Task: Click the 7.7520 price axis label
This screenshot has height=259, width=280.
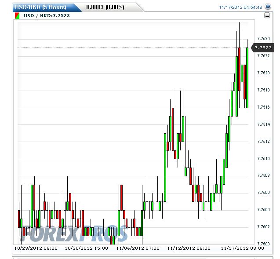Action: click(263, 73)
